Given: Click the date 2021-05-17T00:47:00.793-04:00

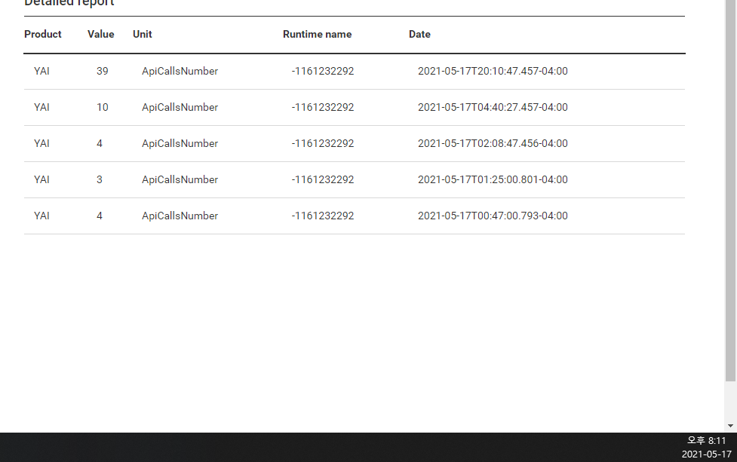Looking at the screenshot, I should coord(493,216).
